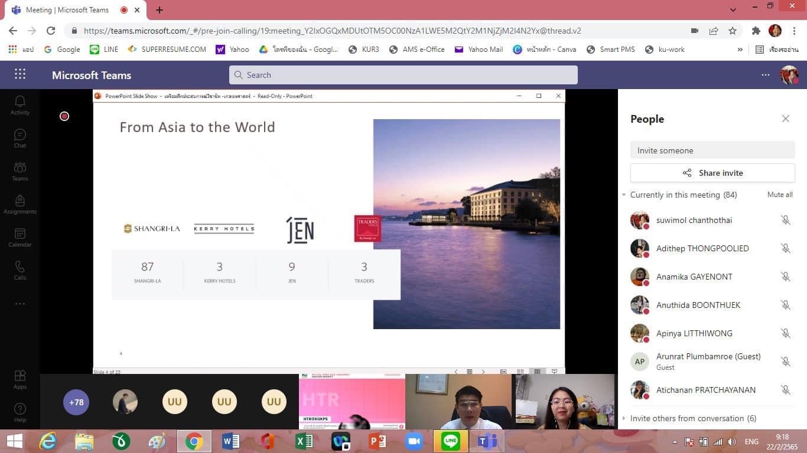Go to previous slide arrow in slideshow

click(455, 372)
